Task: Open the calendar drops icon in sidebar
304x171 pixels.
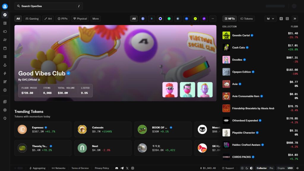Action: coord(5,48)
